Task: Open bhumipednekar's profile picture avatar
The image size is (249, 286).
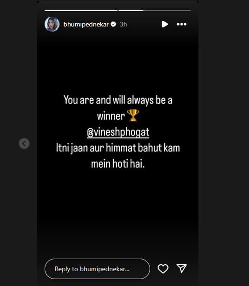Action: [x=52, y=24]
